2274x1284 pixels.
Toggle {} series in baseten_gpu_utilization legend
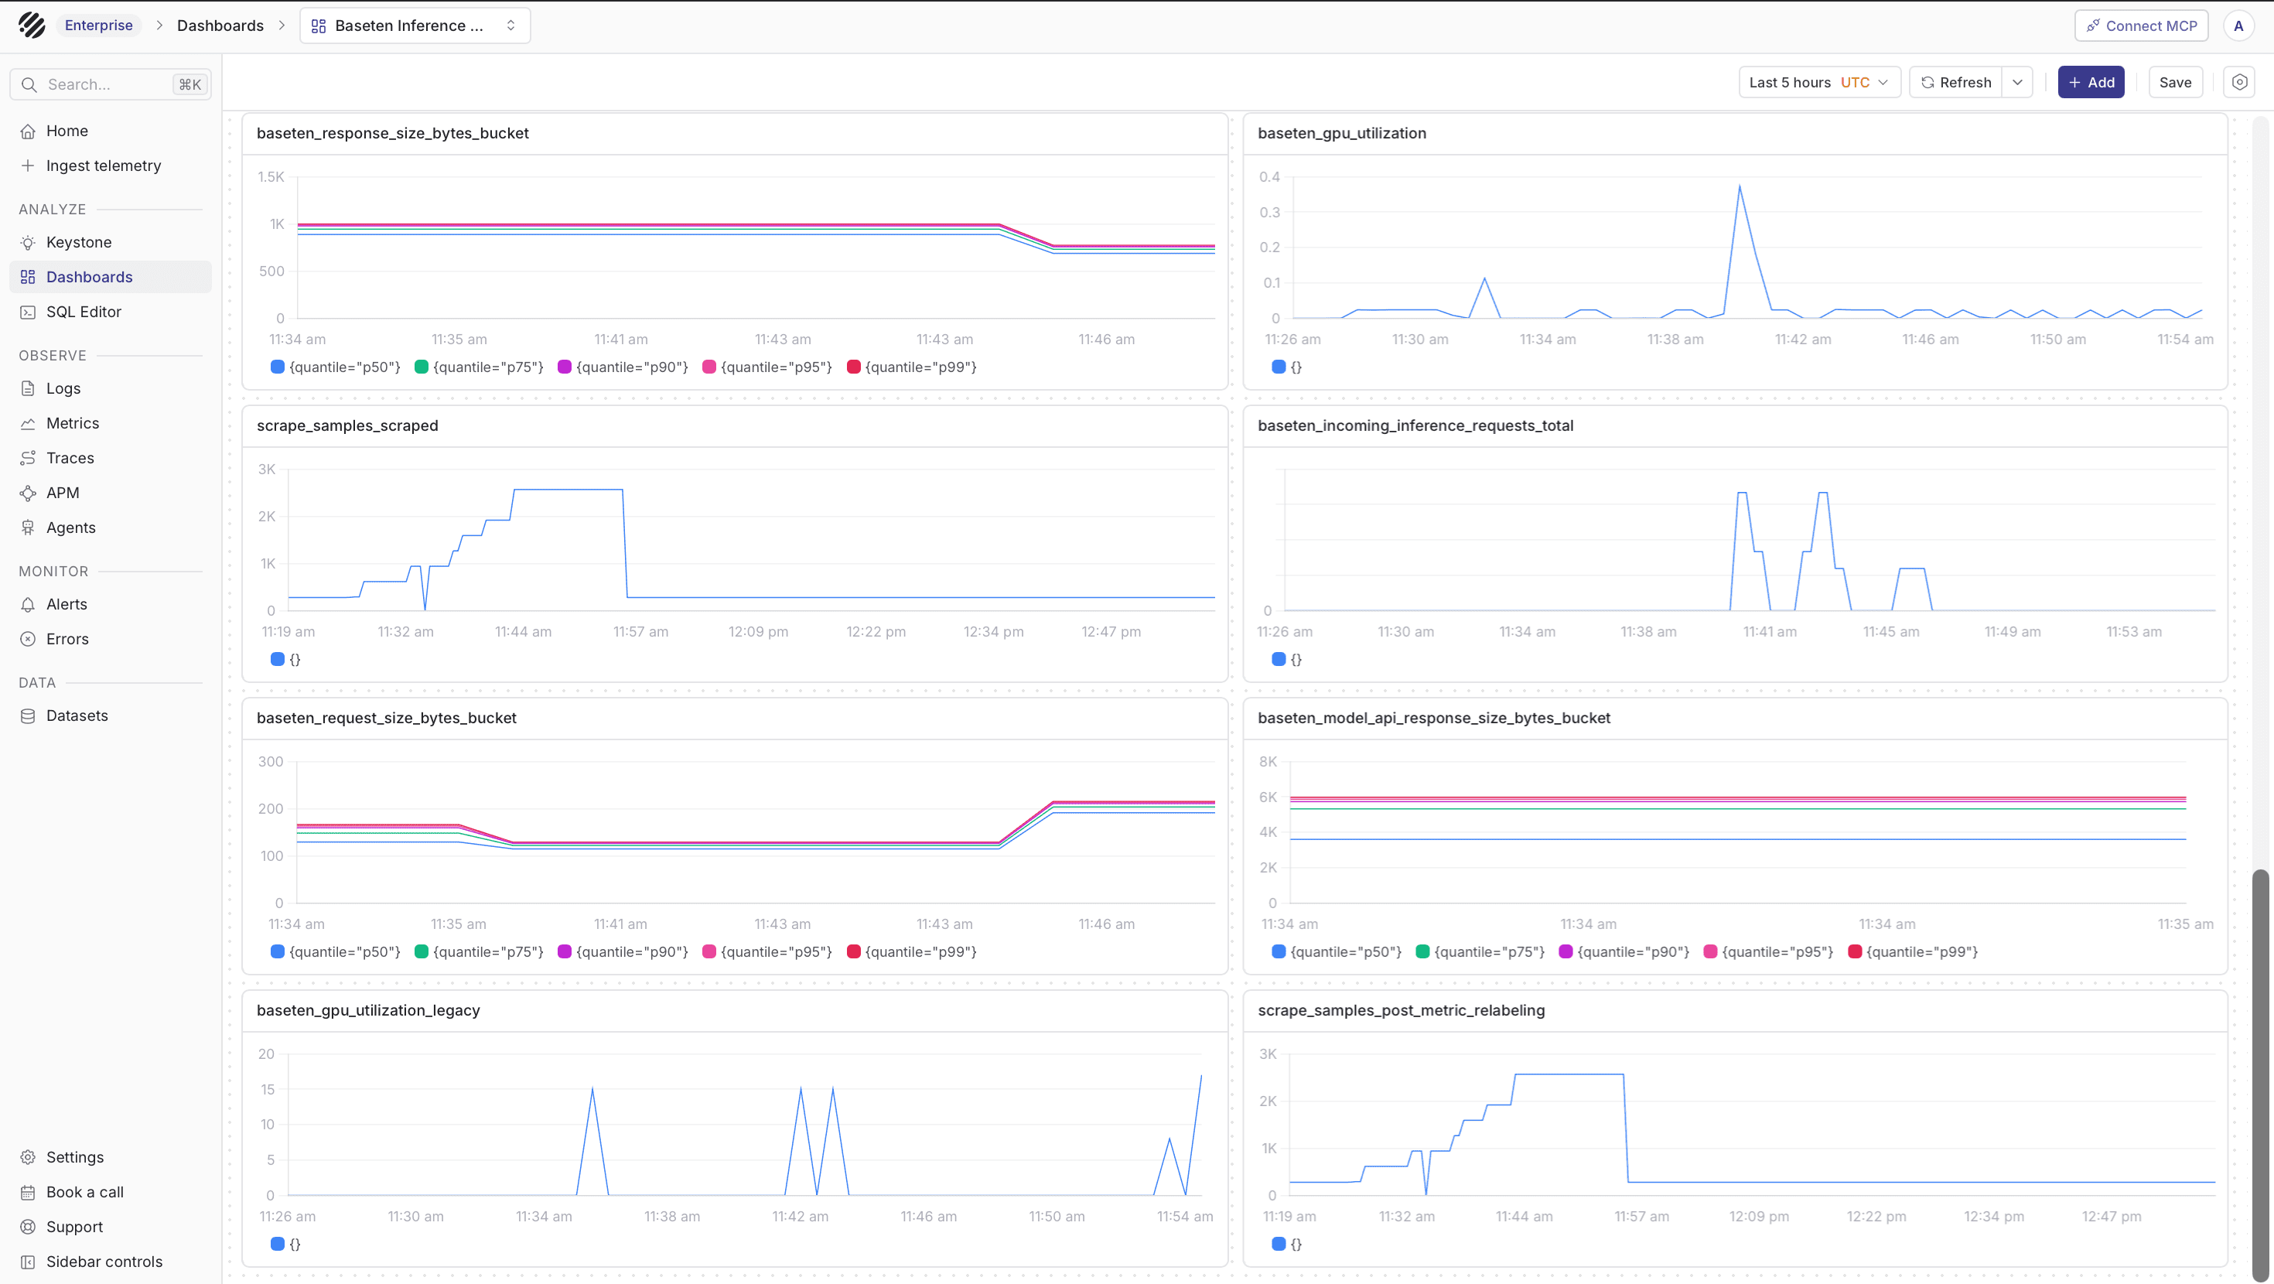point(1287,367)
